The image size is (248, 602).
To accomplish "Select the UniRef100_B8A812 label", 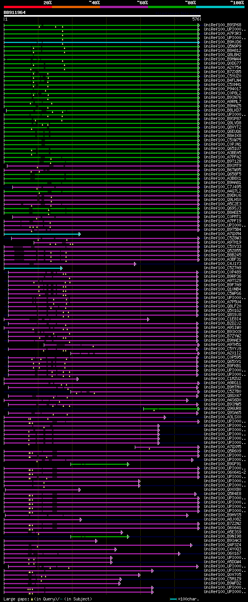I will pyautogui.click(x=222, y=50).
